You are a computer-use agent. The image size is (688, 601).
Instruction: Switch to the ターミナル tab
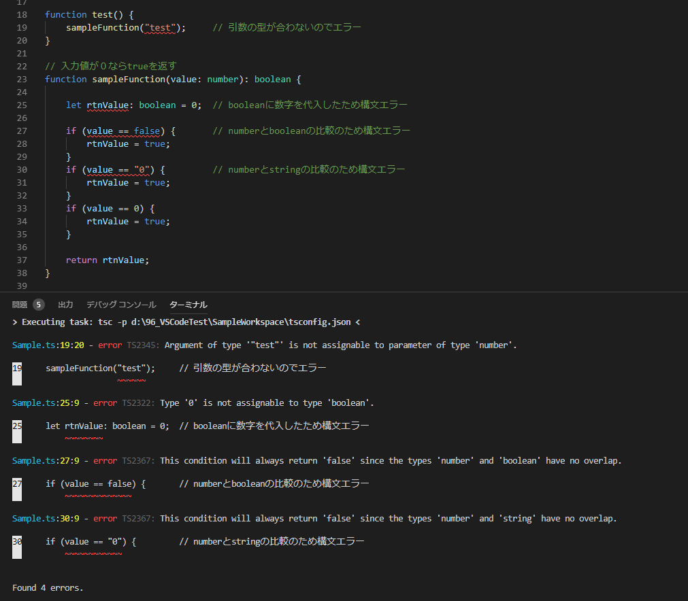pos(188,305)
